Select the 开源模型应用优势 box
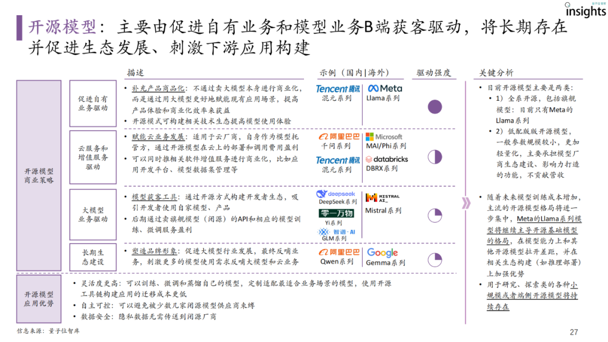Image resolution: width=608 pixels, height=342 pixels. point(39,299)
